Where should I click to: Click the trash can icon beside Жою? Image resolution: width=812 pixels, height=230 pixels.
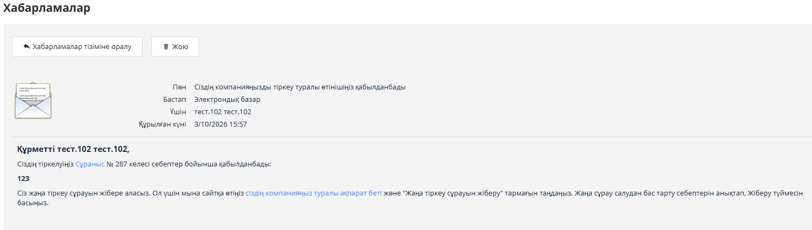point(166,47)
